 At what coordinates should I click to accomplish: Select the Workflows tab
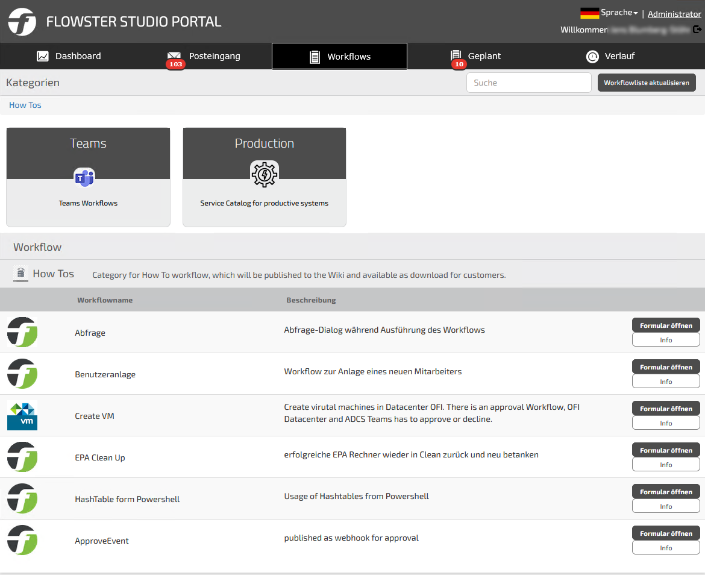(x=339, y=56)
